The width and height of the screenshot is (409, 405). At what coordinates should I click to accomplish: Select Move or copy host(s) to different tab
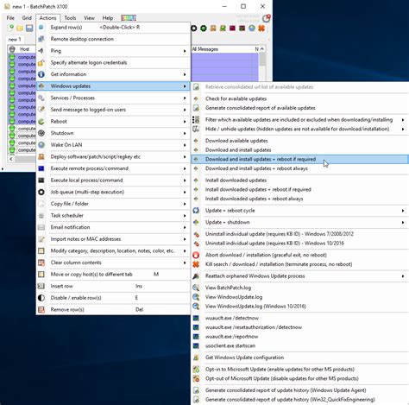point(91,275)
